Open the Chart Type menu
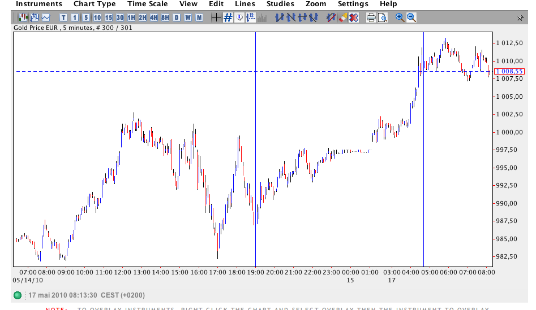 point(95,4)
